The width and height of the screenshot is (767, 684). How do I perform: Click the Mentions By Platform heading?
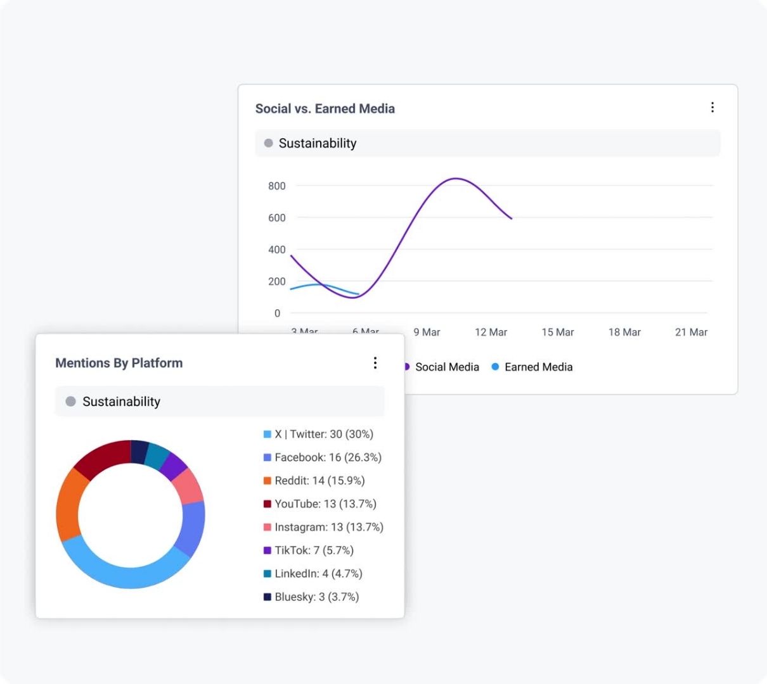[x=119, y=363]
